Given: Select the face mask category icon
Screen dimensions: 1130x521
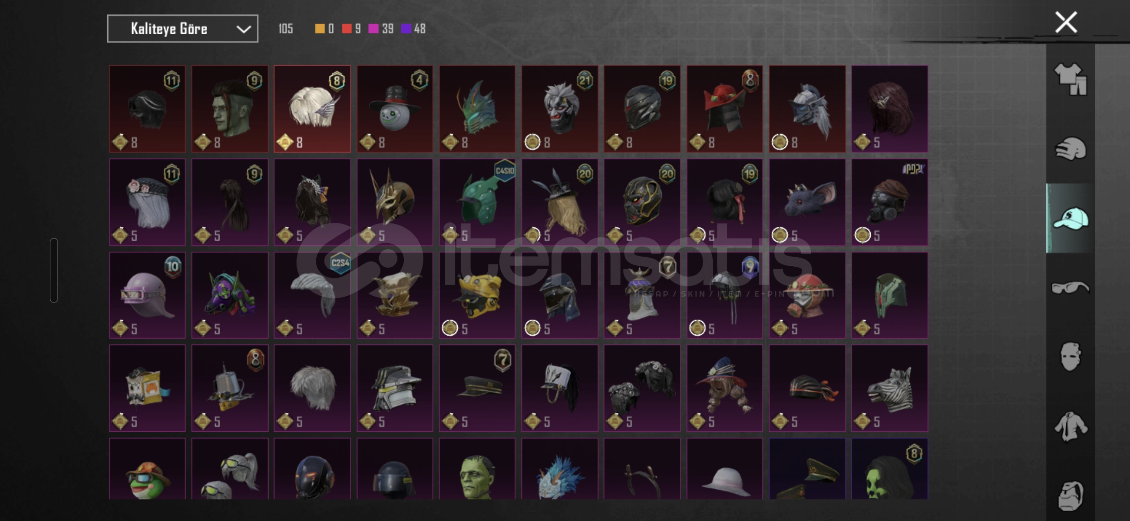Looking at the screenshot, I should 1070,357.
